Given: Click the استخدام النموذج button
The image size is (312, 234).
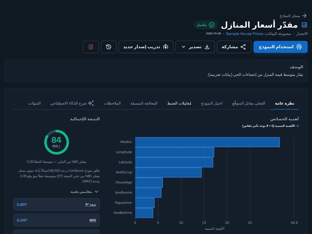Looking at the screenshot, I should (x=281, y=47).
